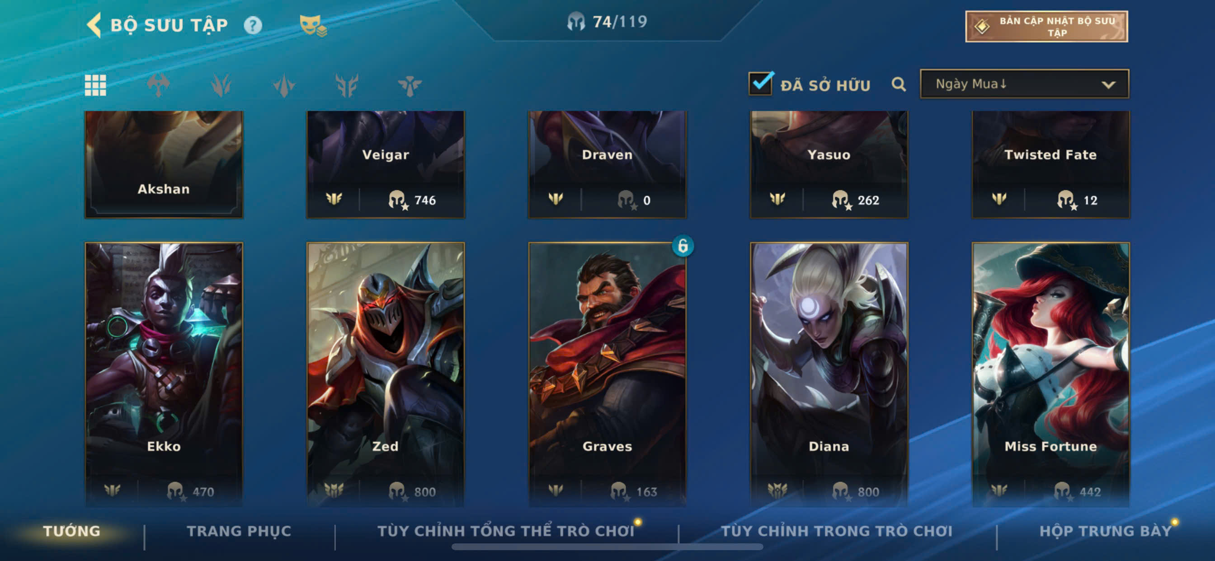The height and width of the screenshot is (561, 1215).
Task: Filter by the third role emblem icon
Action: [x=284, y=85]
